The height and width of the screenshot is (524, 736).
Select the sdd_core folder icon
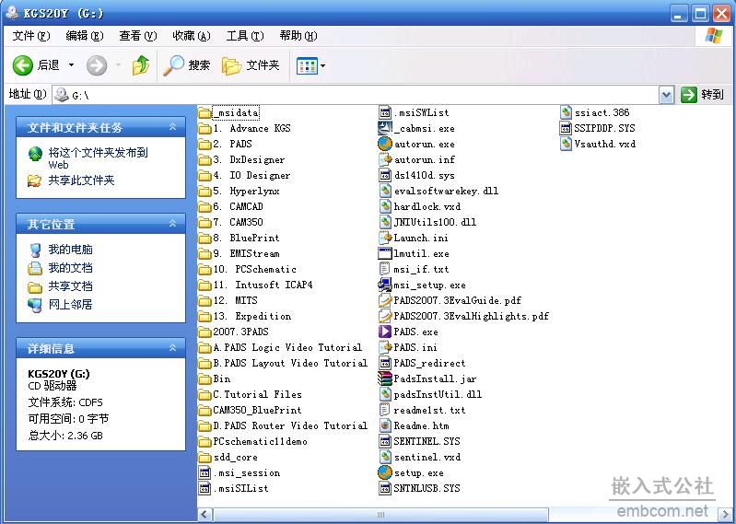[x=204, y=457]
